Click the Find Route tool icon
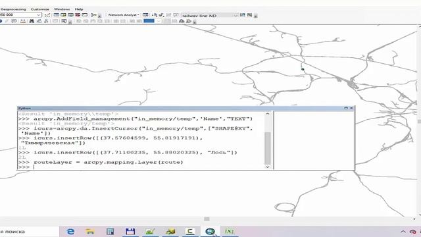Screen dimensions: 421x237 39,21
